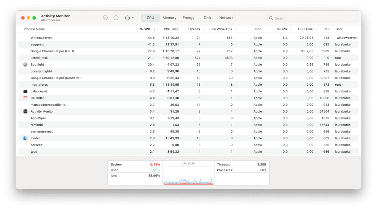Sort by Process Name column header
The image size is (377, 210).
[34, 29]
